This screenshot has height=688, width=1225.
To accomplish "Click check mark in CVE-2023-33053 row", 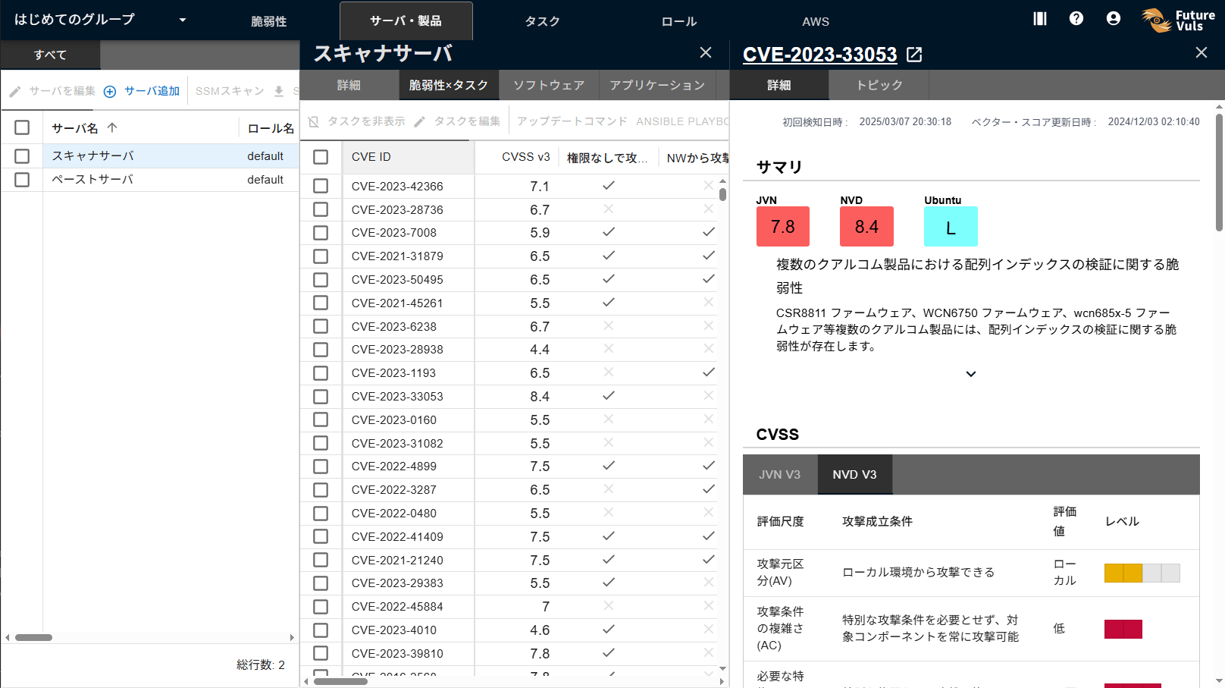I will pyautogui.click(x=609, y=395).
